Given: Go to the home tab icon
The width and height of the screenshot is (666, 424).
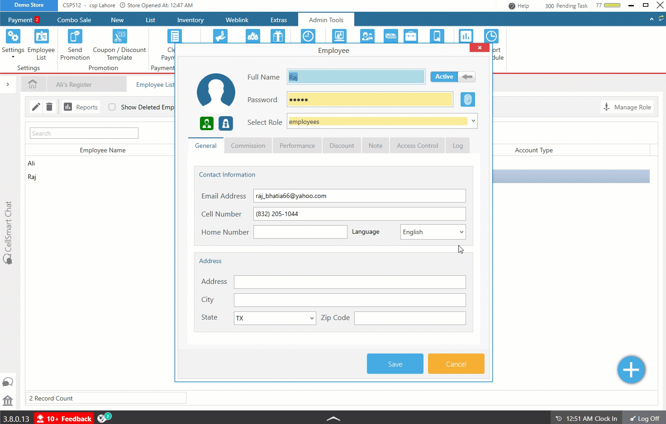Looking at the screenshot, I should point(33,85).
